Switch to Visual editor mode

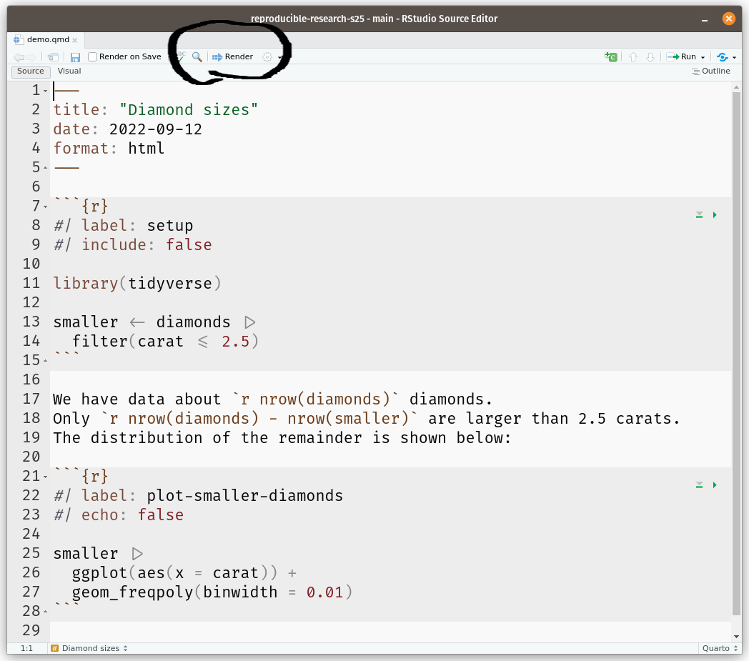[69, 71]
